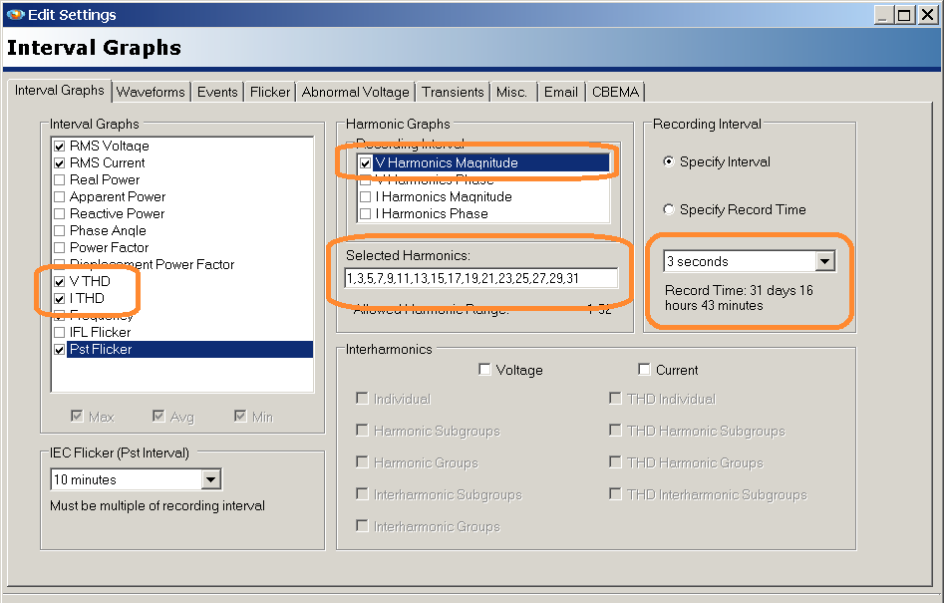Disable the Pst Flicker checkbox

[59, 349]
